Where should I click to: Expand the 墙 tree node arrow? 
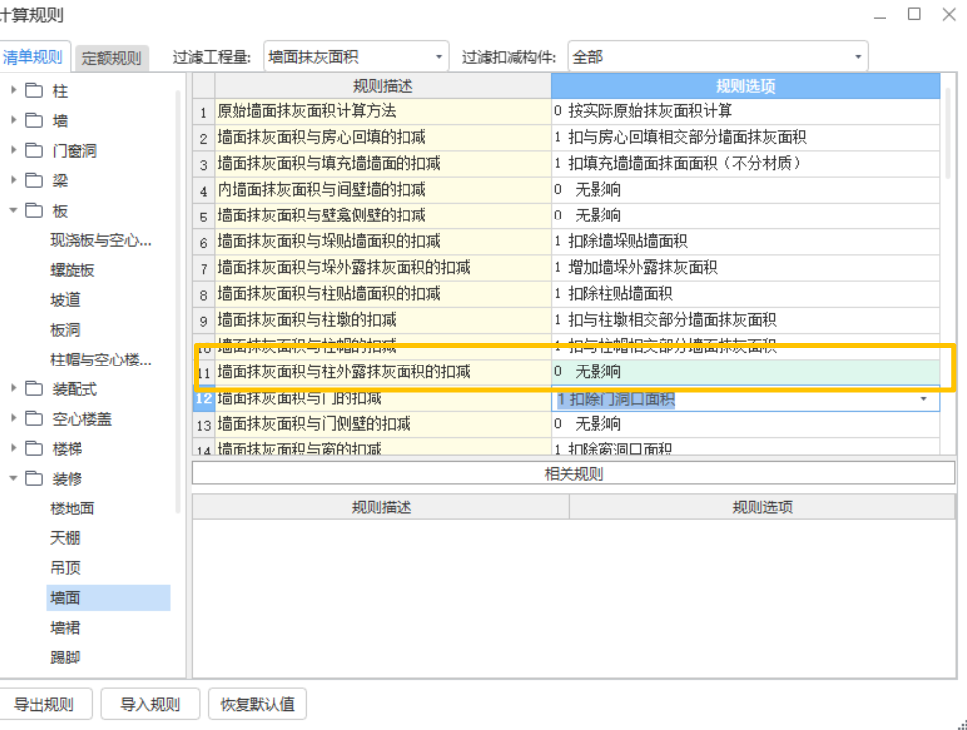pyautogui.click(x=13, y=120)
